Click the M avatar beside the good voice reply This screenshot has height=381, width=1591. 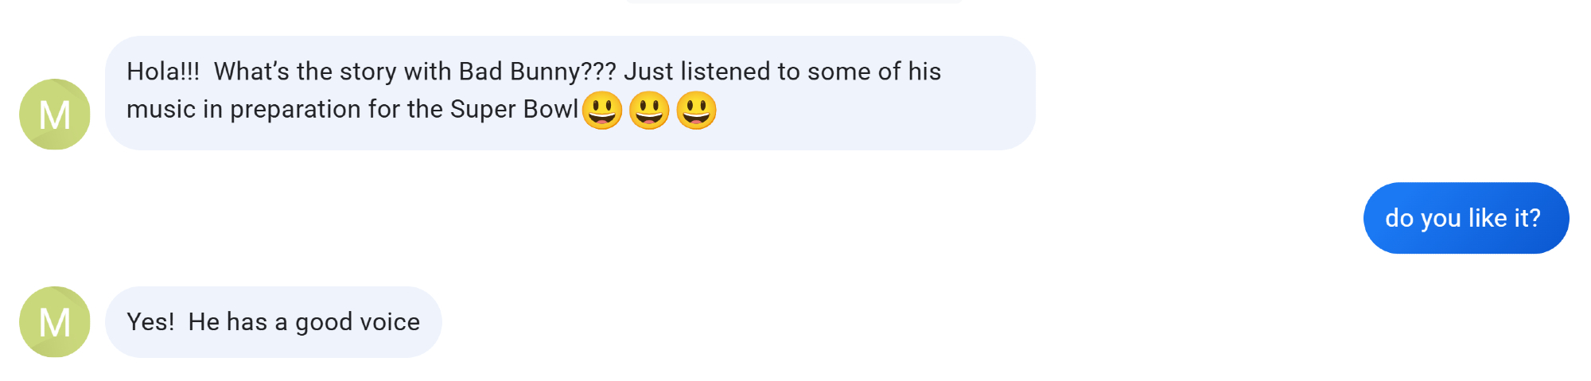coord(54,322)
